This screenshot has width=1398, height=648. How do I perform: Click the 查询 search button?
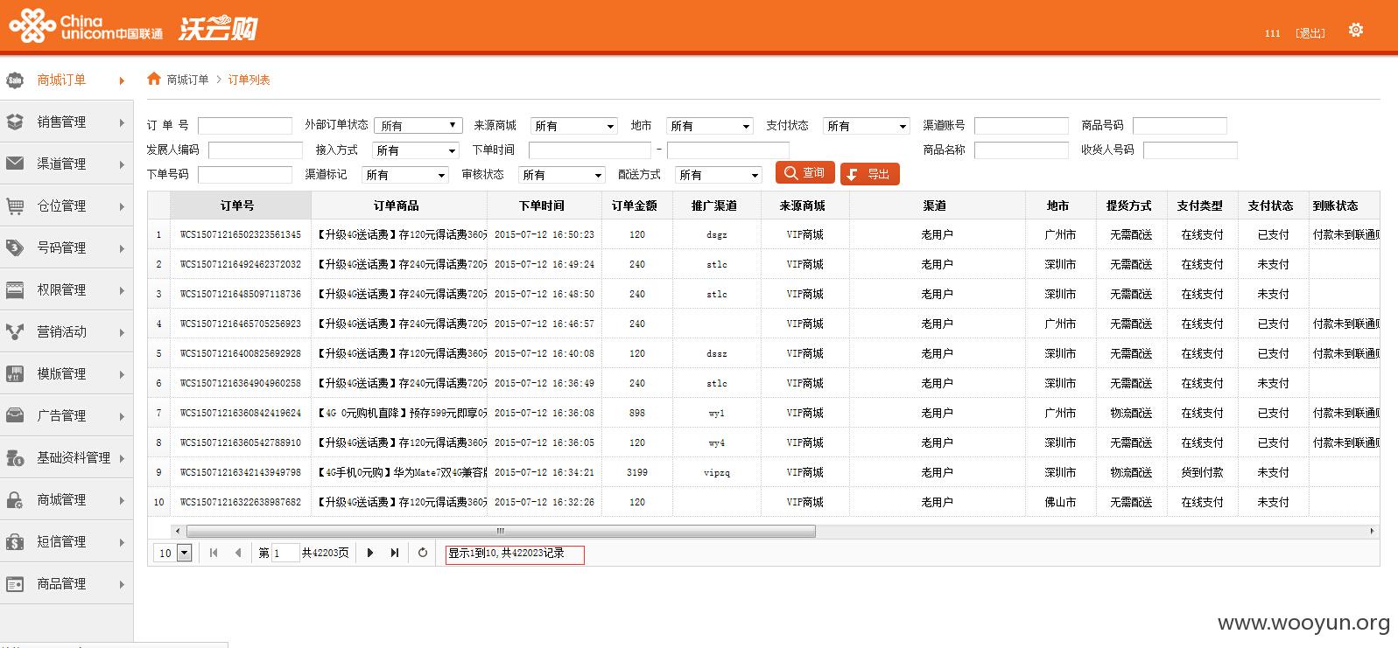click(x=804, y=173)
